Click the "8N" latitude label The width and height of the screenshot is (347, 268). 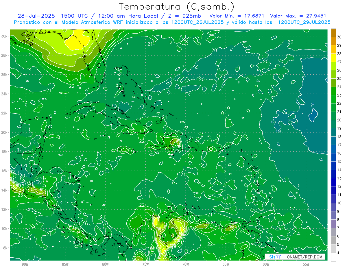6,248
